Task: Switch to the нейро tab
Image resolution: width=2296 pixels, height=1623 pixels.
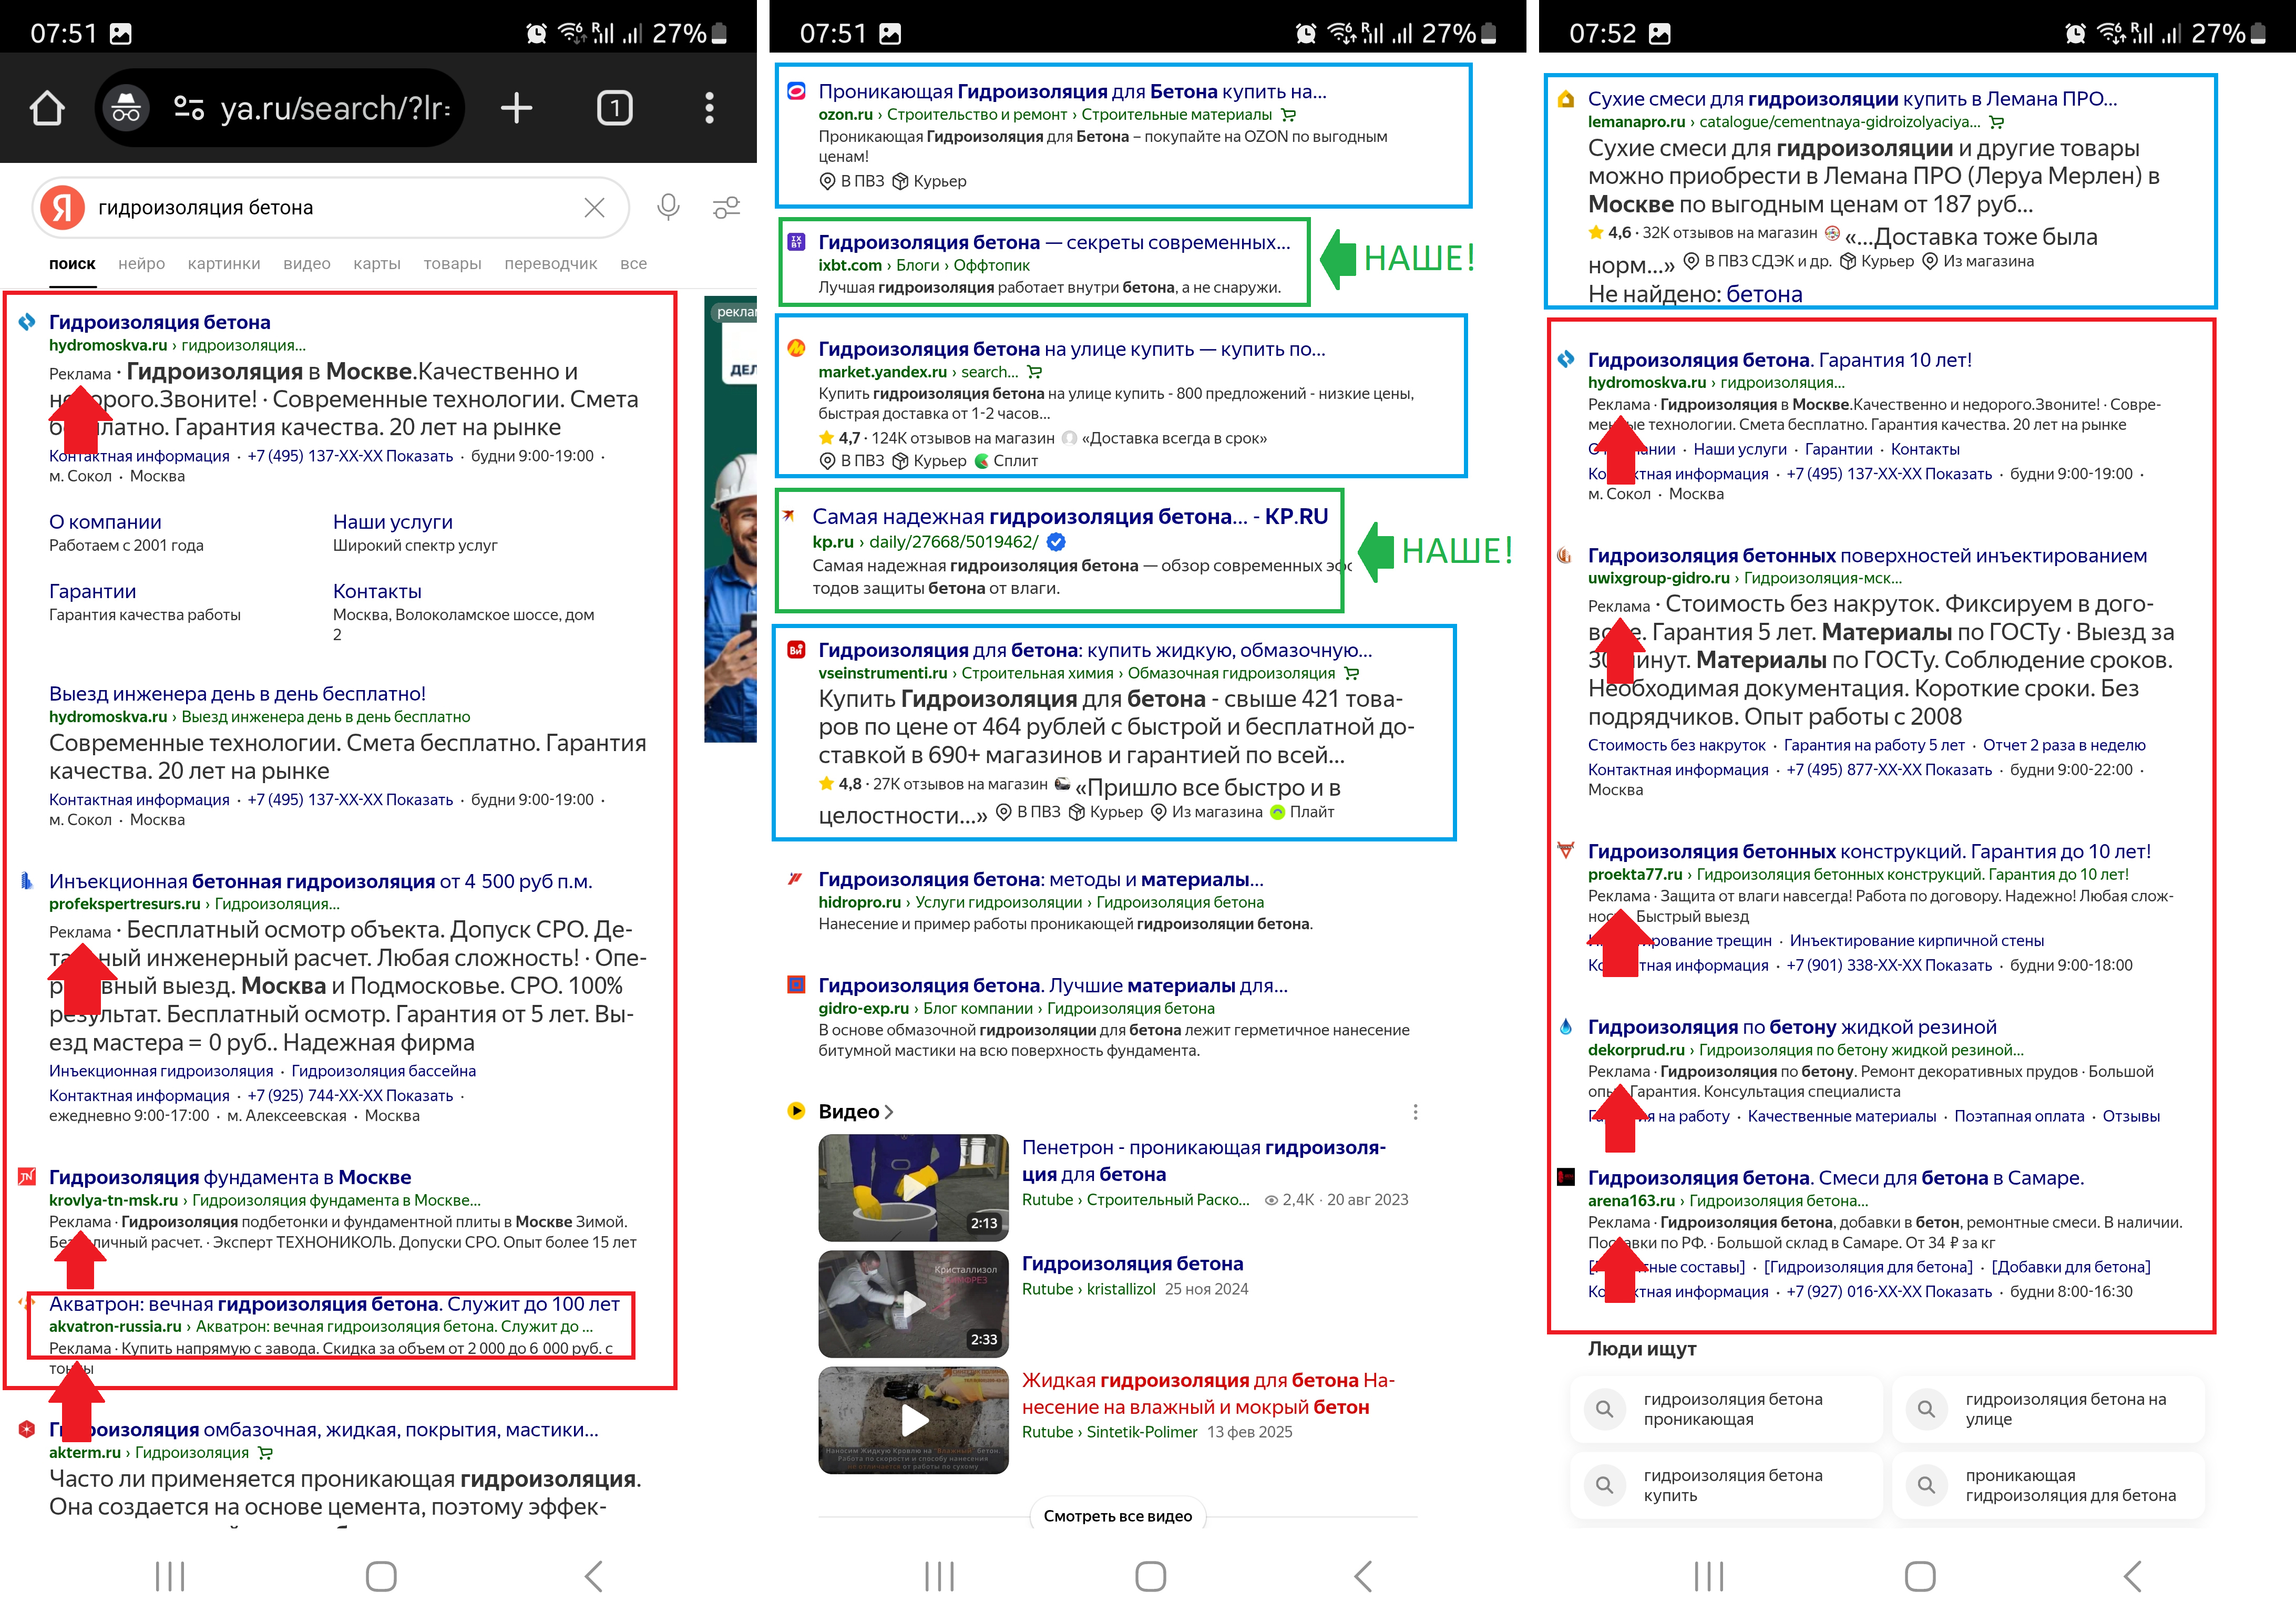Action: coord(141,264)
